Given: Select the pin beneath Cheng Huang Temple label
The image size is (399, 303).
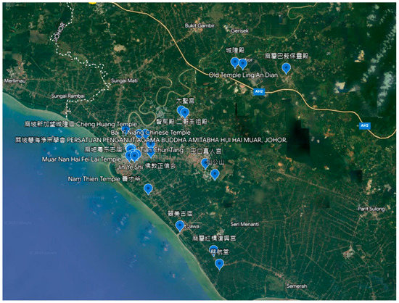Looking at the screenshot, I should pos(126,130).
